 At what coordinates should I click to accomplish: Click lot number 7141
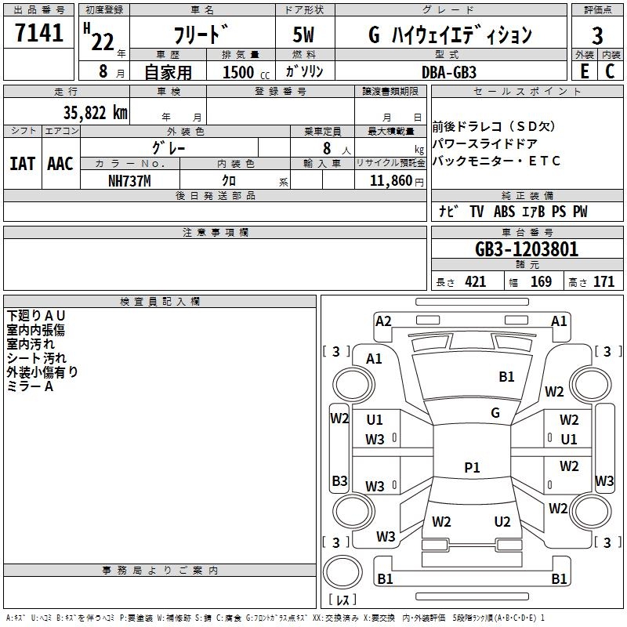(x=38, y=33)
